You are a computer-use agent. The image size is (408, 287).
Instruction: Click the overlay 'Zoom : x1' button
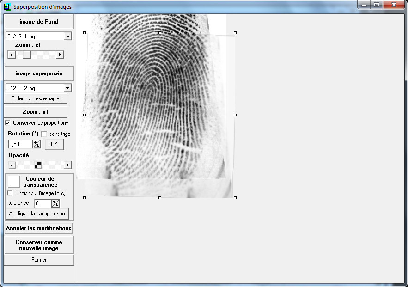pyautogui.click(x=36, y=112)
